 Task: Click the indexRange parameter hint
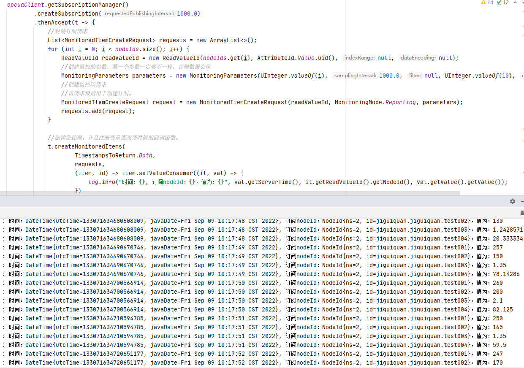pyautogui.click(x=359, y=58)
